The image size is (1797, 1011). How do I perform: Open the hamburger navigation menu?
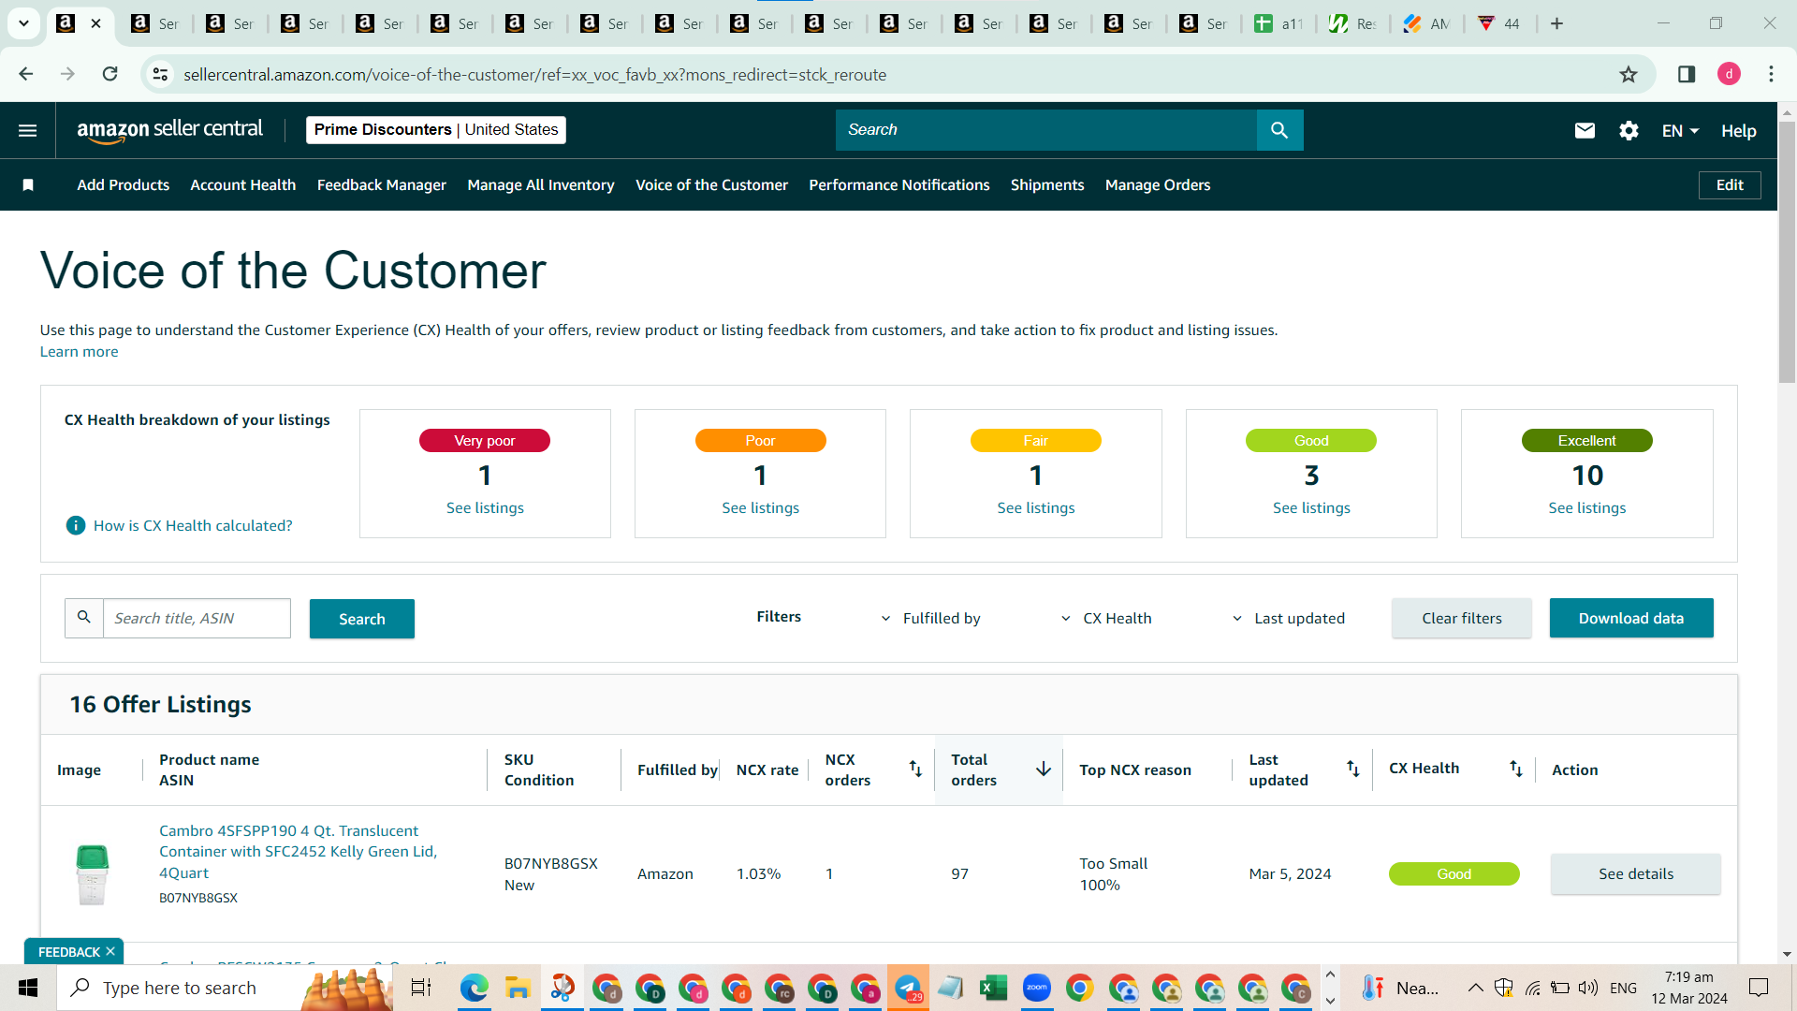coord(28,130)
